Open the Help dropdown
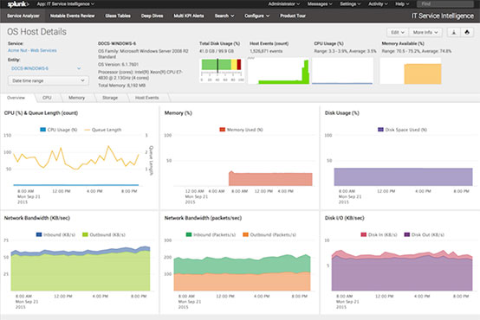Image resolution: width=480 pixels, height=320 pixels. coord(402,4)
